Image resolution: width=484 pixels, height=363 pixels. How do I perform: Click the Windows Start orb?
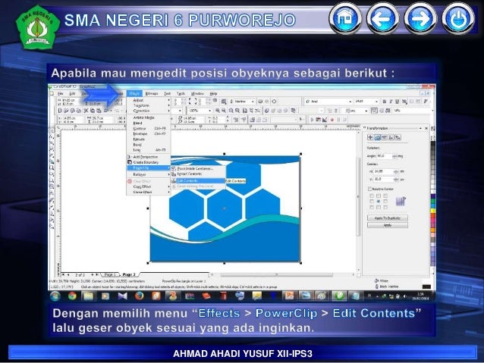pyautogui.click(x=55, y=296)
